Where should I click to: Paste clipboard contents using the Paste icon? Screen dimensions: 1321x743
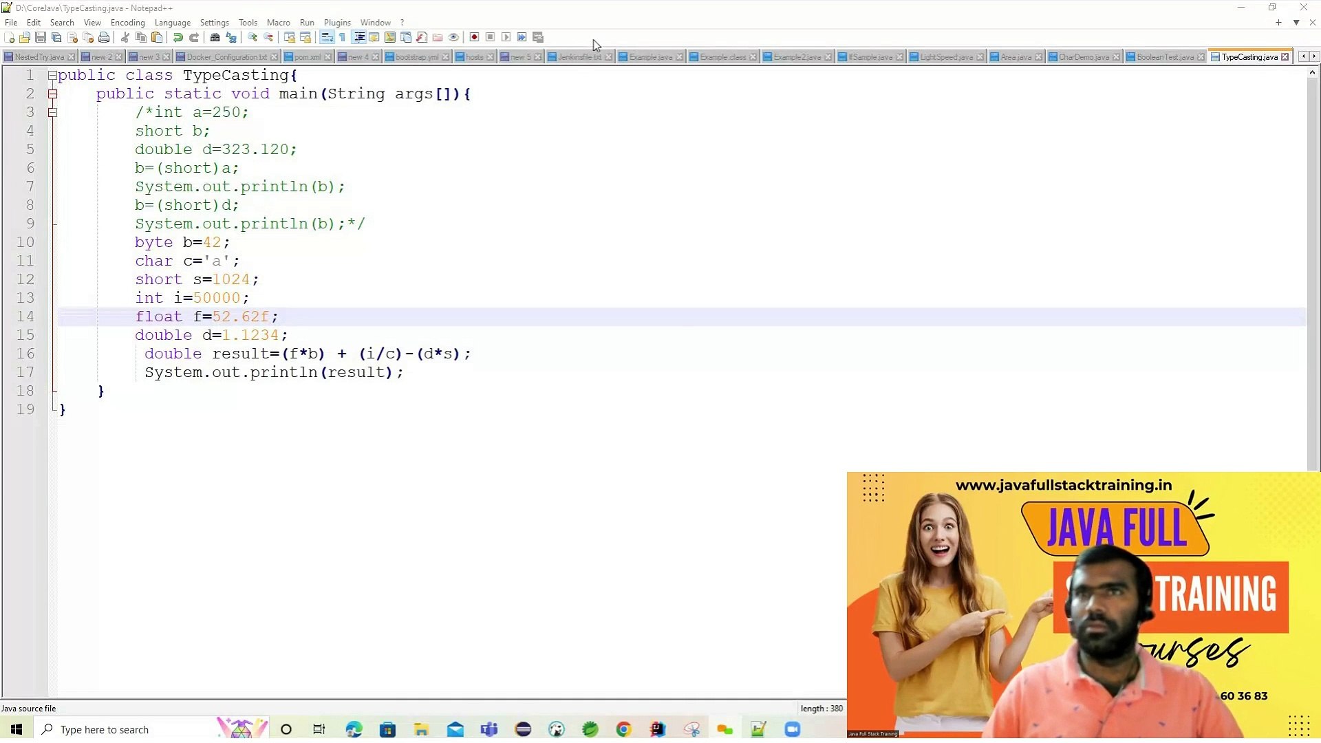point(156,38)
